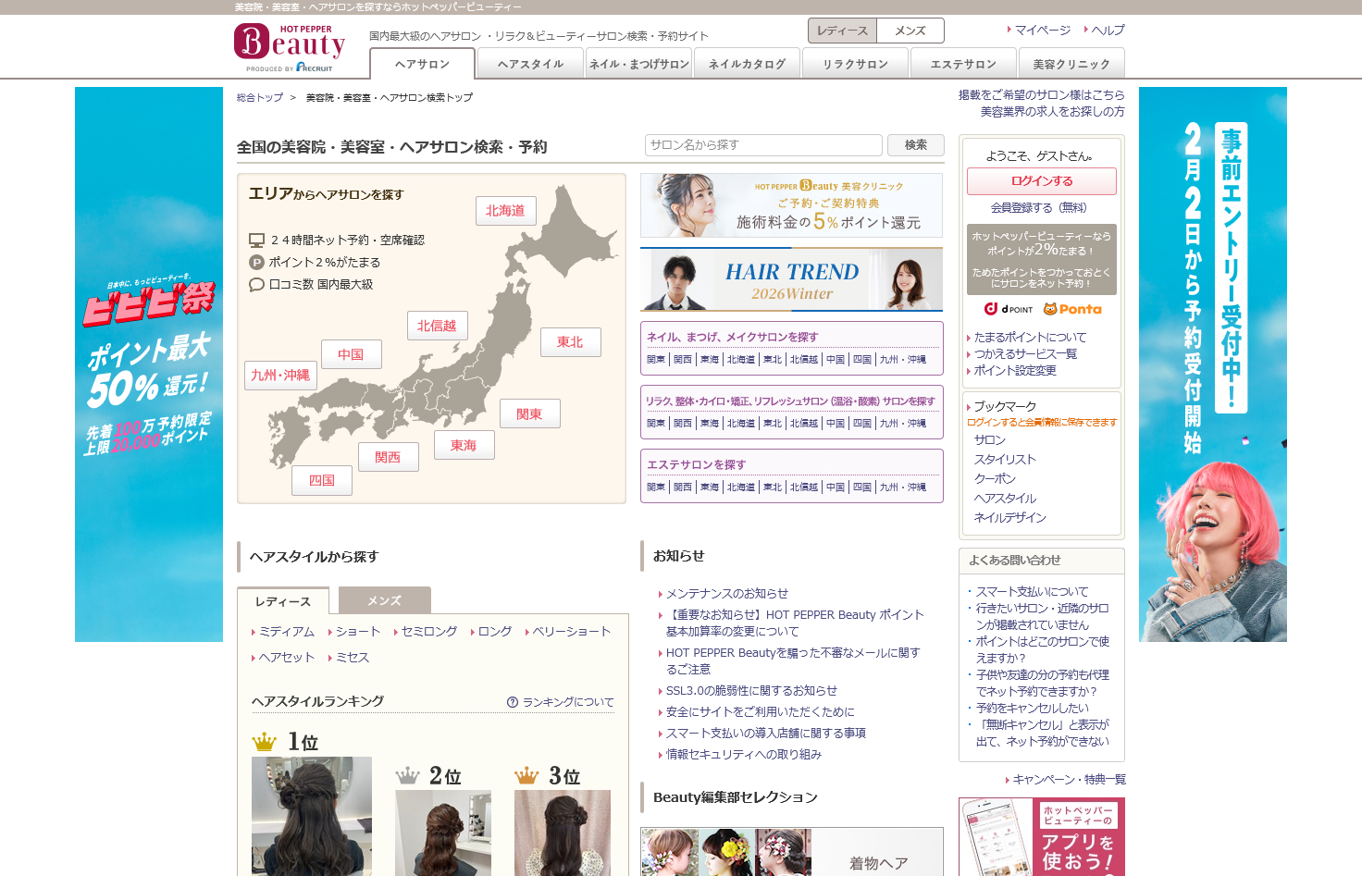Click the salon name search field
This screenshot has height=876, width=1362.
[x=762, y=145]
